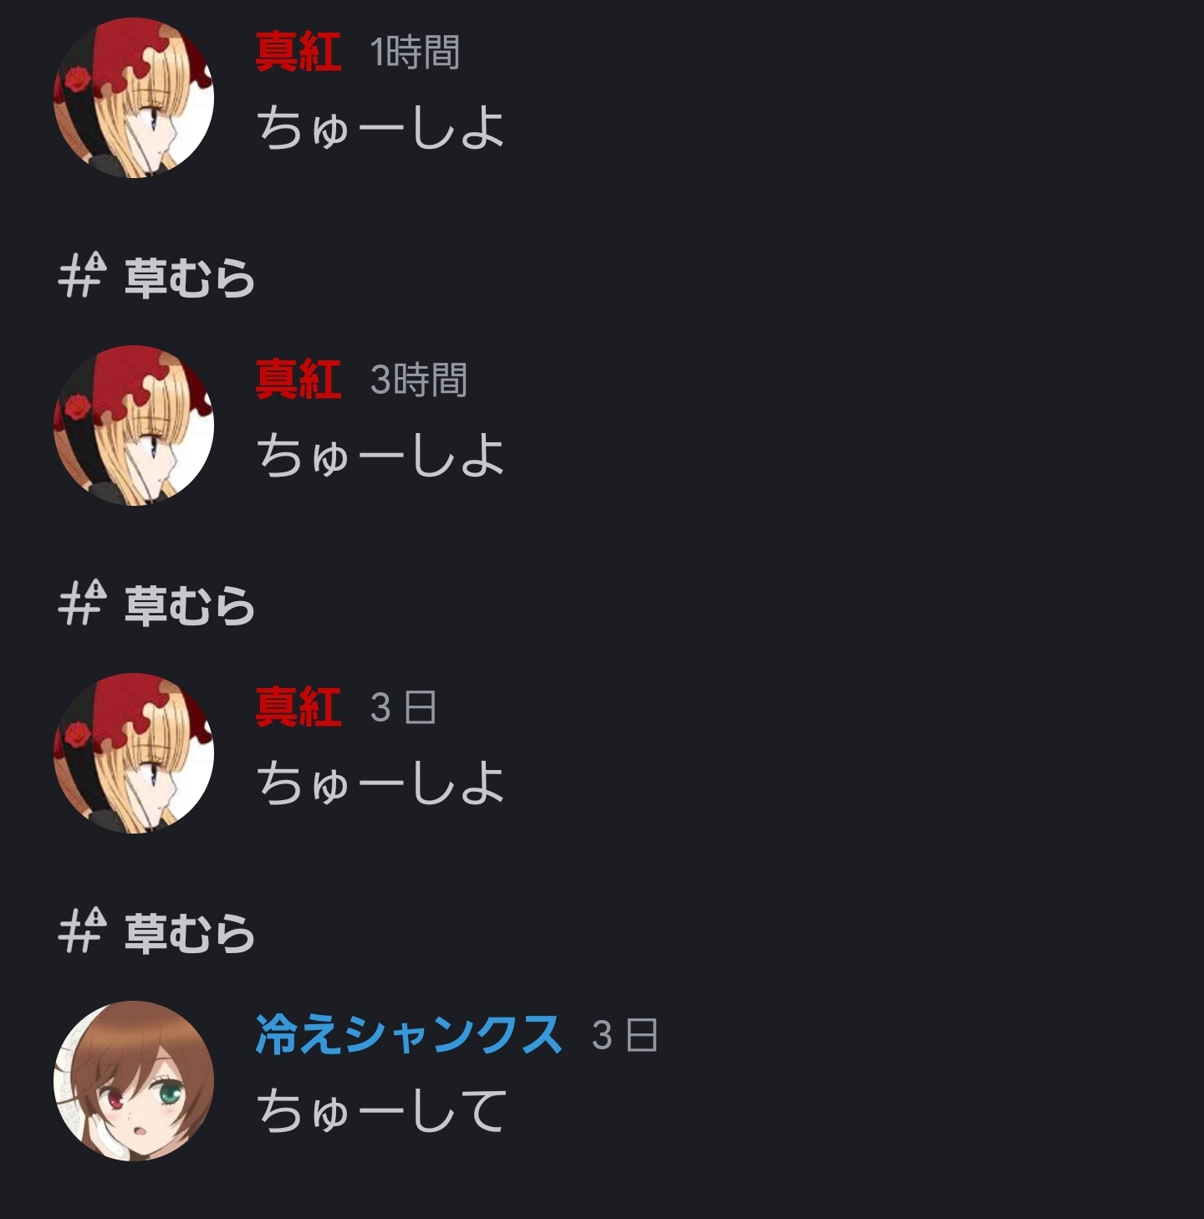This screenshot has height=1219, width=1204.
Task: Click the 1時間 timestamp
Action: coord(415,53)
